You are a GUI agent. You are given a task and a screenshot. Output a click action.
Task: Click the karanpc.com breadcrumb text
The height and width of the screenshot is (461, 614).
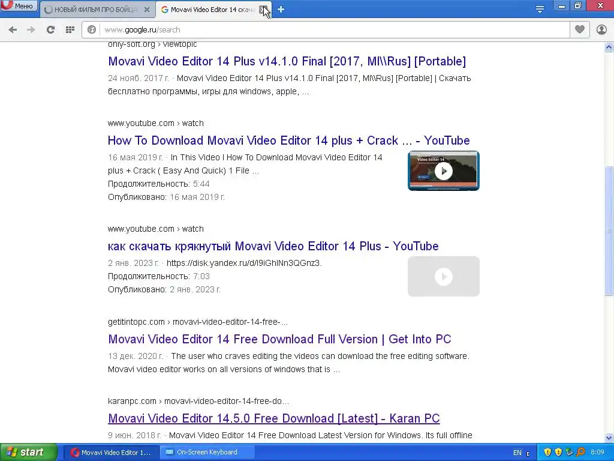(x=198, y=401)
